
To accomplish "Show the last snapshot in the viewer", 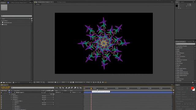I will (58, 82).
